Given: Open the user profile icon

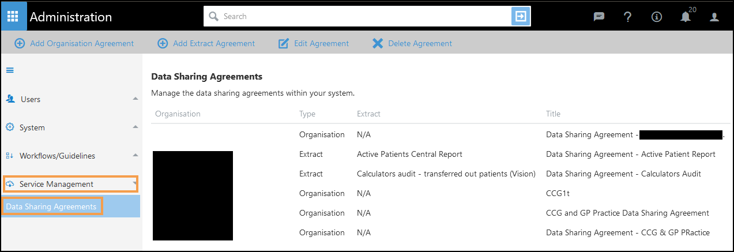Looking at the screenshot, I should click(714, 17).
